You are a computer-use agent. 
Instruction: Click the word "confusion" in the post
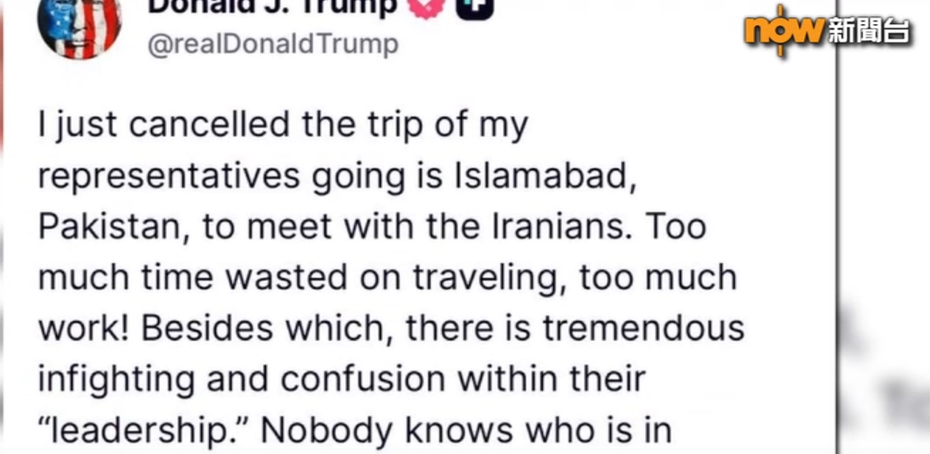(362, 379)
